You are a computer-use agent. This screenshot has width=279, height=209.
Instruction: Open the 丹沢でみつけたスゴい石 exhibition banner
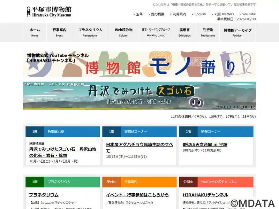click(139, 96)
